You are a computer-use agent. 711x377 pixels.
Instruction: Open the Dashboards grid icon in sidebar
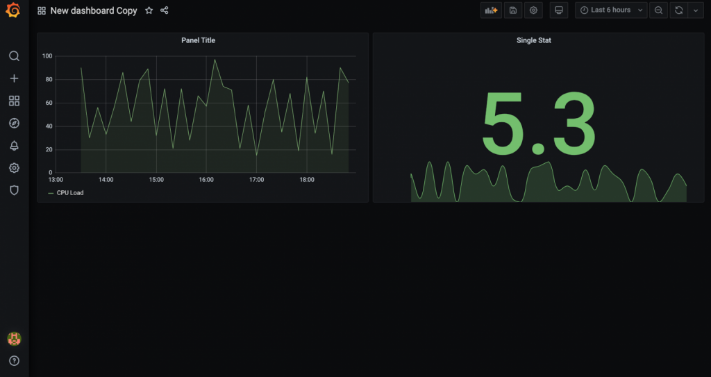click(x=14, y=101)
